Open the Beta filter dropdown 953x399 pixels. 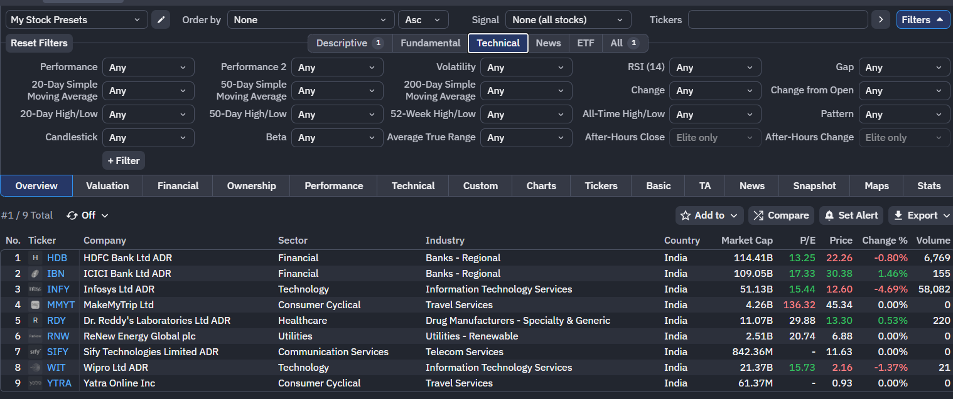click(337, 137)
